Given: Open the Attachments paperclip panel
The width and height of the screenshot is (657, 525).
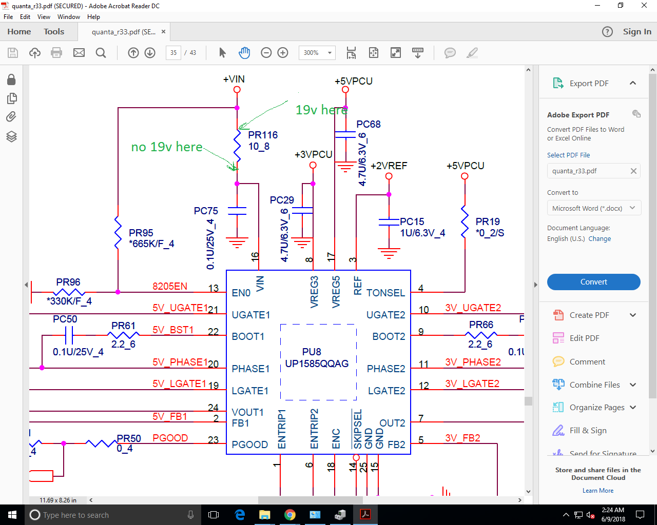Looking at the screenshot, I should coord(11,117).
